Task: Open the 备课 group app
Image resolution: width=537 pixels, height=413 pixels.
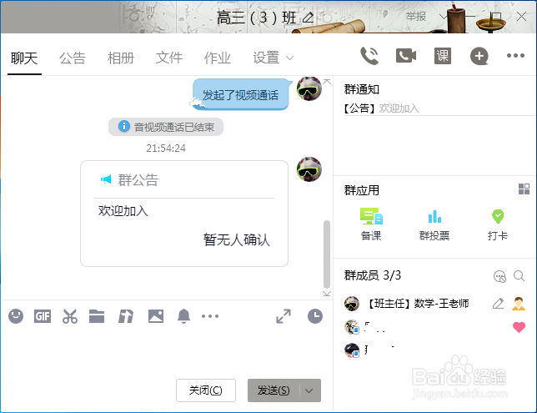Action: click(x=371, y=224)
